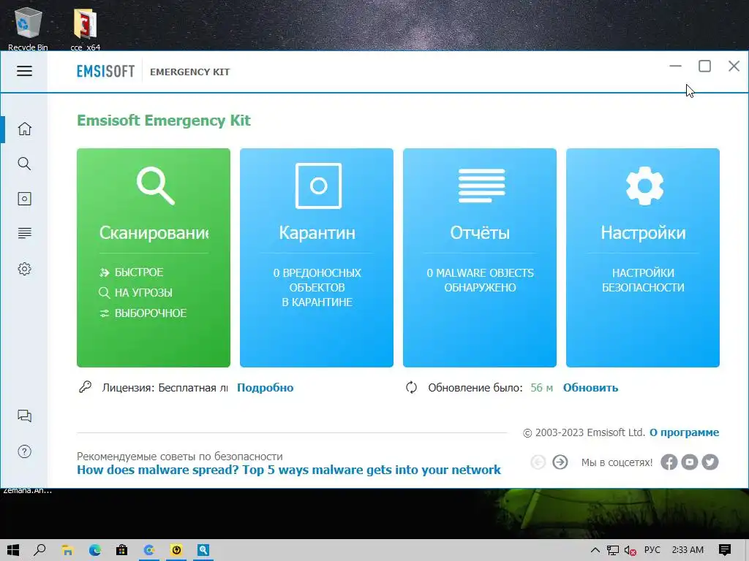Click the quarantine box icon on Карантин tile
Image resolution: width=749 pixels, height=561 pixels.
click(x=318, y=186)
